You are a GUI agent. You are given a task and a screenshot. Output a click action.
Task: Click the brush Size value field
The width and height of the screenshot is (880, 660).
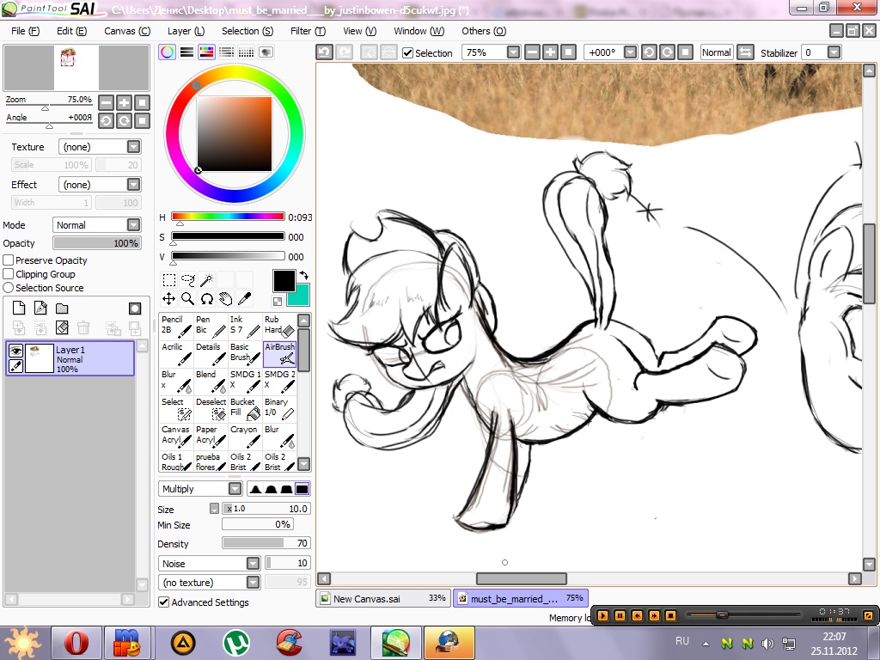click(266, 509)
